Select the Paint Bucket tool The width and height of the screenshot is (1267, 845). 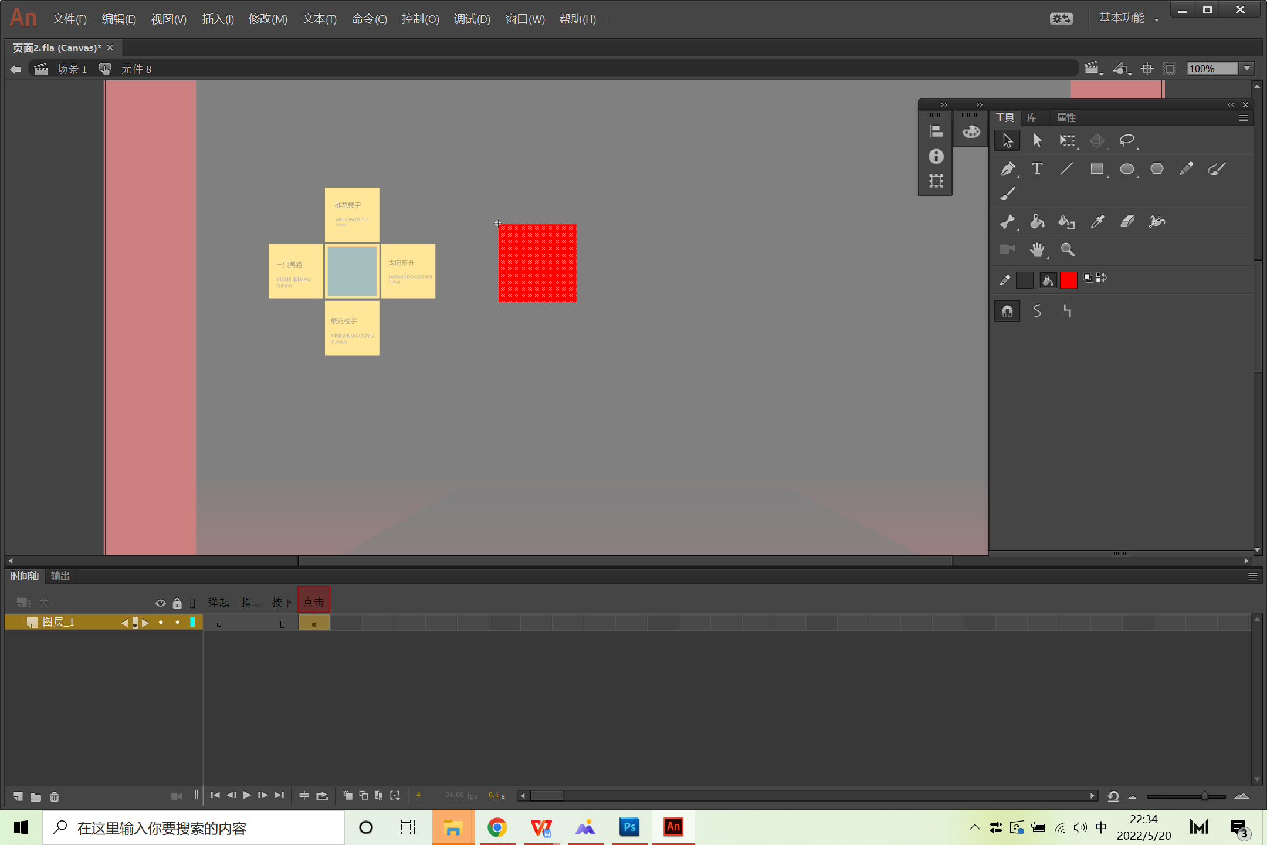click(1037, 222)
